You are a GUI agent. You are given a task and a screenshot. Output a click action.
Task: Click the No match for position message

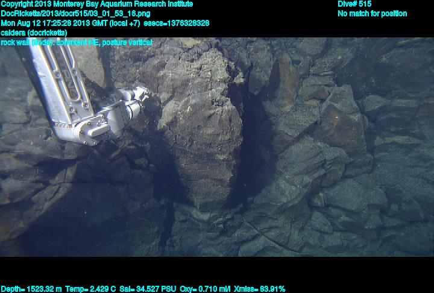(x=372, y=13)
